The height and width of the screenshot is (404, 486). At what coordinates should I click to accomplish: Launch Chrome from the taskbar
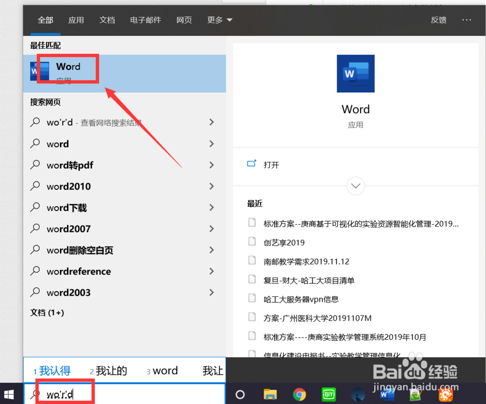pos(299,394)
